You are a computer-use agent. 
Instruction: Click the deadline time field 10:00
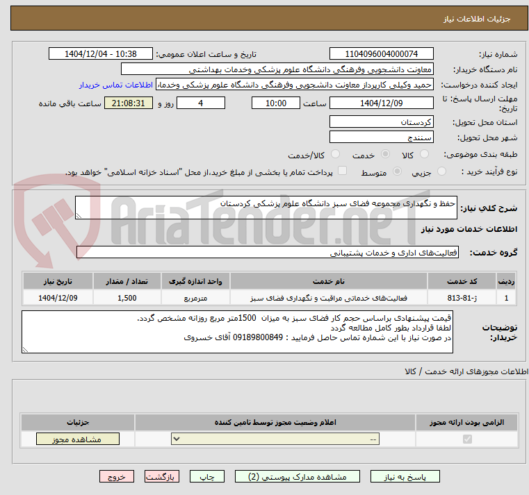coord(276,103)
